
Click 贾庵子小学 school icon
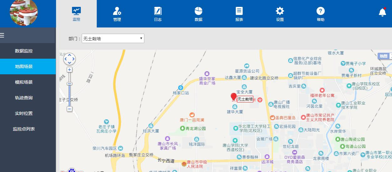343,63
